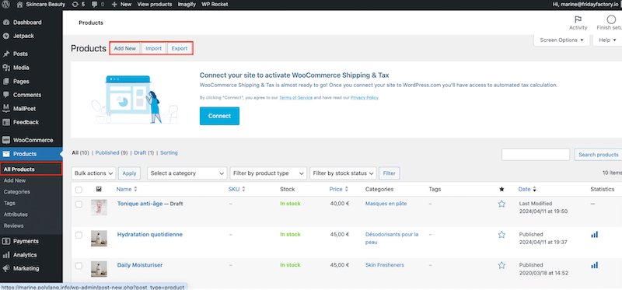
Task: Click the Finish setup circle icon
Action: pos(611,19)
